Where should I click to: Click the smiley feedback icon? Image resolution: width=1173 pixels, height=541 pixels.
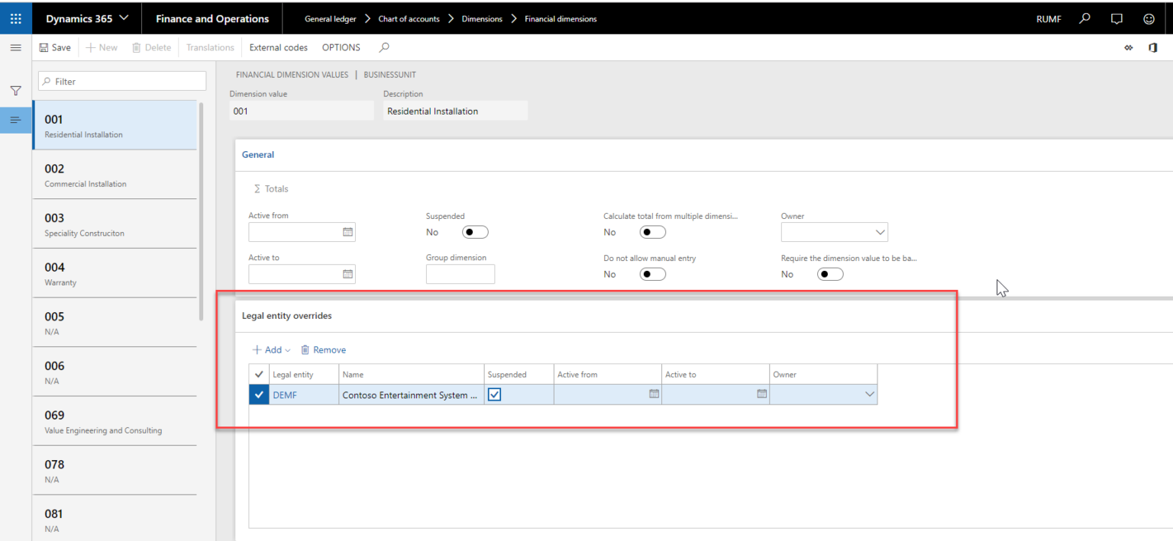[x=1149, y=18]
